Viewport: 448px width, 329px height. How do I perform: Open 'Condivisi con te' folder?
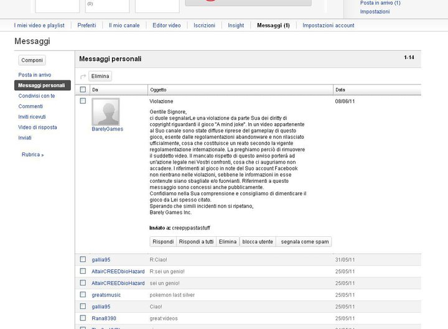tap(37, 96)
